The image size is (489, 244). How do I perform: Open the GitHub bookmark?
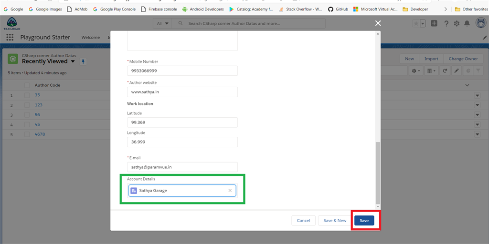point(338,9)
